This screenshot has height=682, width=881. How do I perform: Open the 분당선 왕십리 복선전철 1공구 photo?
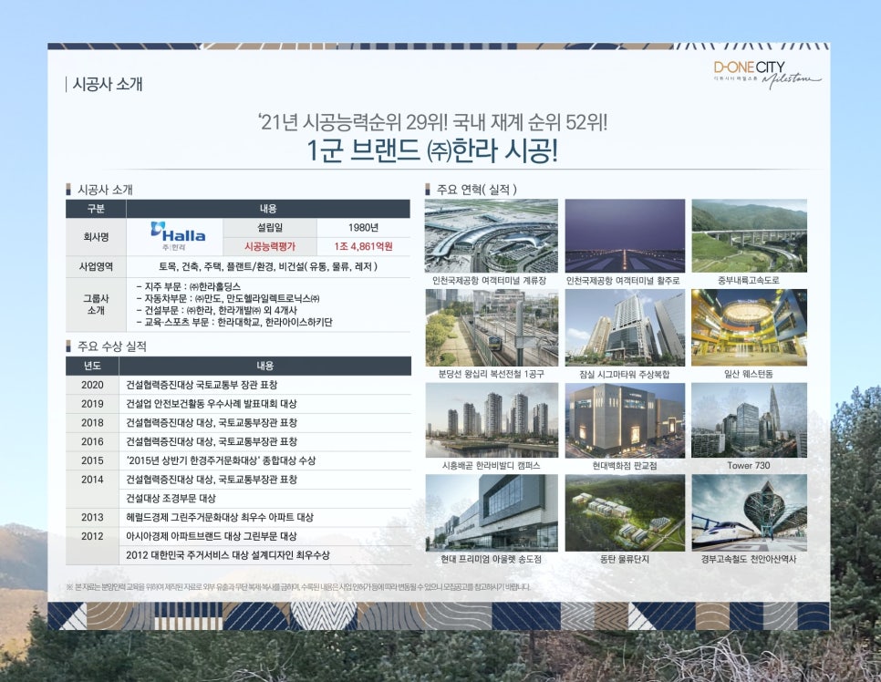pyautogui.click(x=492, y=327)
